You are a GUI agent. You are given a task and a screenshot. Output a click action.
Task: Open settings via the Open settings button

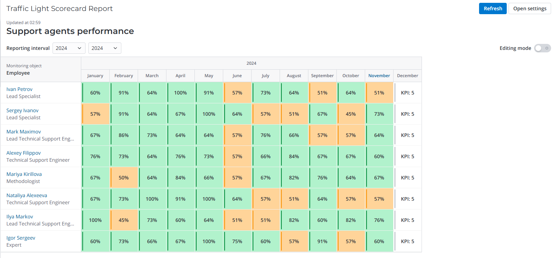pos(529,8)
